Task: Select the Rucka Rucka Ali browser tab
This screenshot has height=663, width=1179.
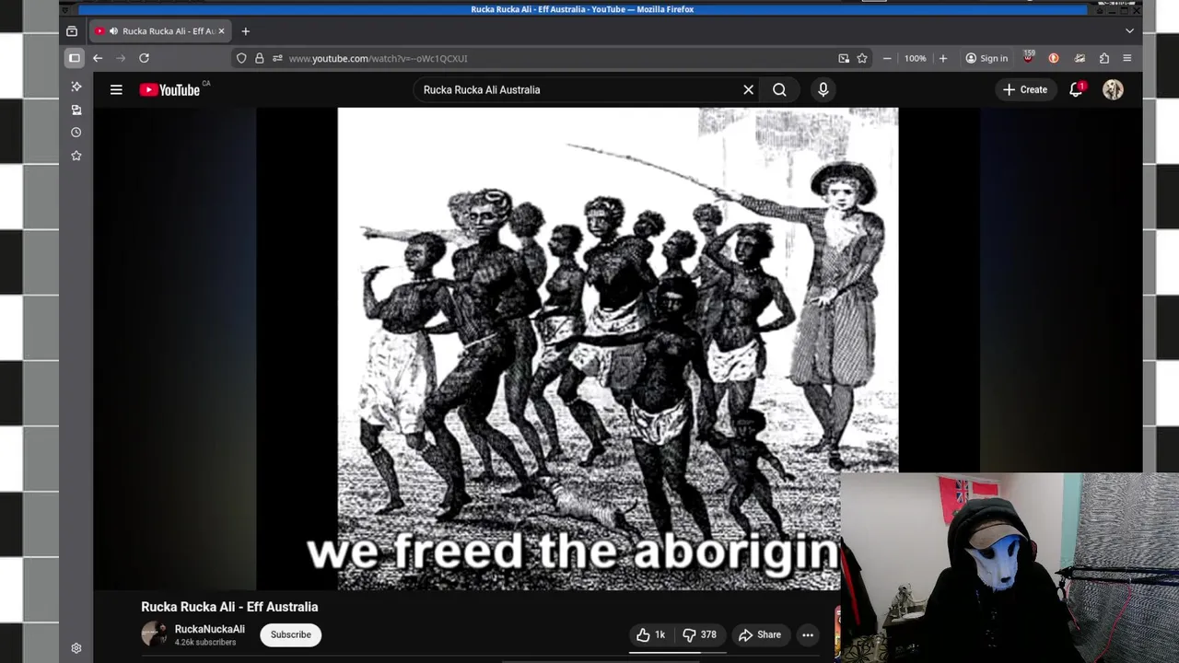Action: [x=161, y=31]
